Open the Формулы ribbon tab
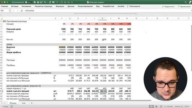The width and height of the screenshot is (192, 108). [x=60, y=6]
